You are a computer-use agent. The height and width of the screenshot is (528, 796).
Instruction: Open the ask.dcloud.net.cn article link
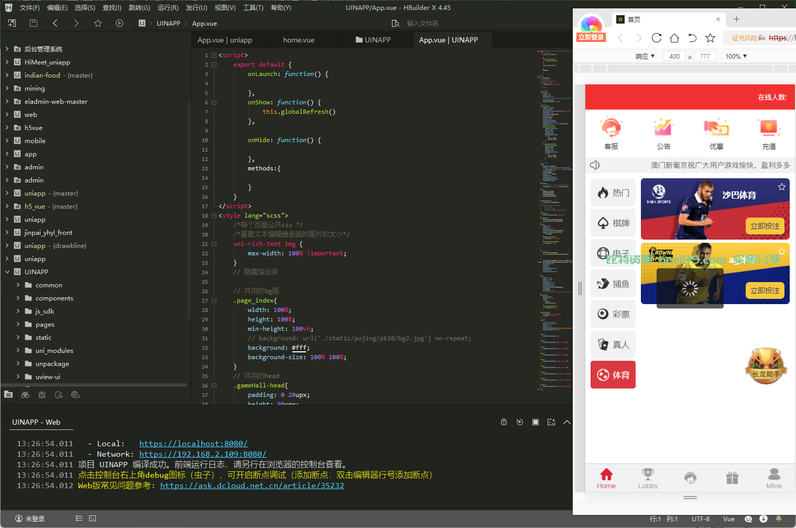(x=252, y=486)
